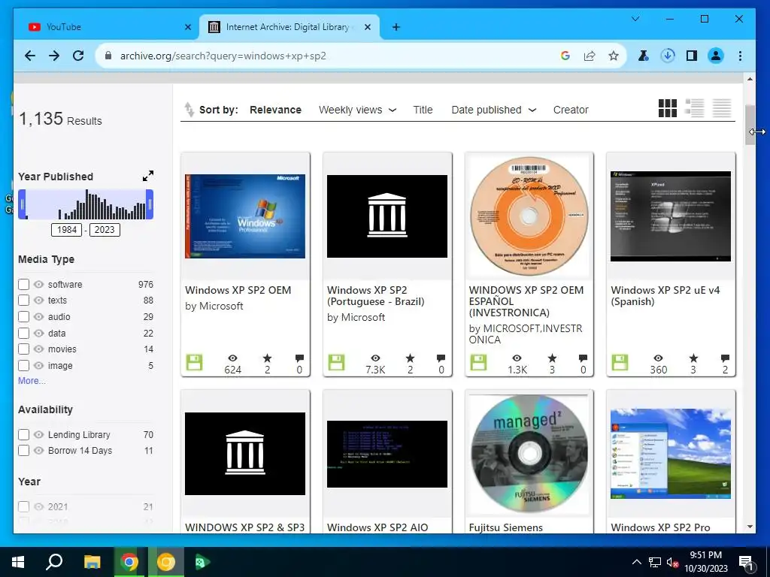
Task: Sort results by Title
Action: click(423, 110)
